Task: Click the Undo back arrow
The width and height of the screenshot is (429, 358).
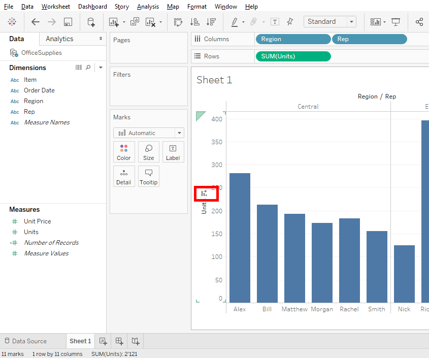Action: point(36,22)
